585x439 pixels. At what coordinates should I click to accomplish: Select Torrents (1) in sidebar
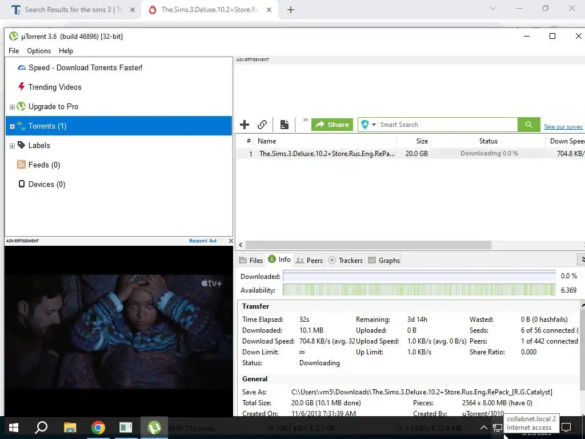pyautogui.click(x=119, y=126)
